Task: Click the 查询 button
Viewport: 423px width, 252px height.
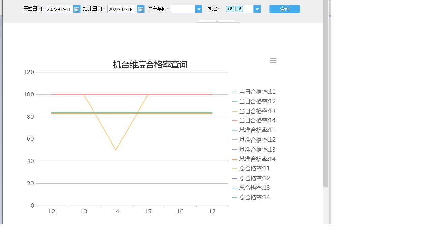Action: tap(285, 9)
